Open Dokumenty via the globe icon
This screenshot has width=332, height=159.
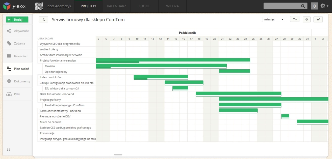click(x=9, y=81)
